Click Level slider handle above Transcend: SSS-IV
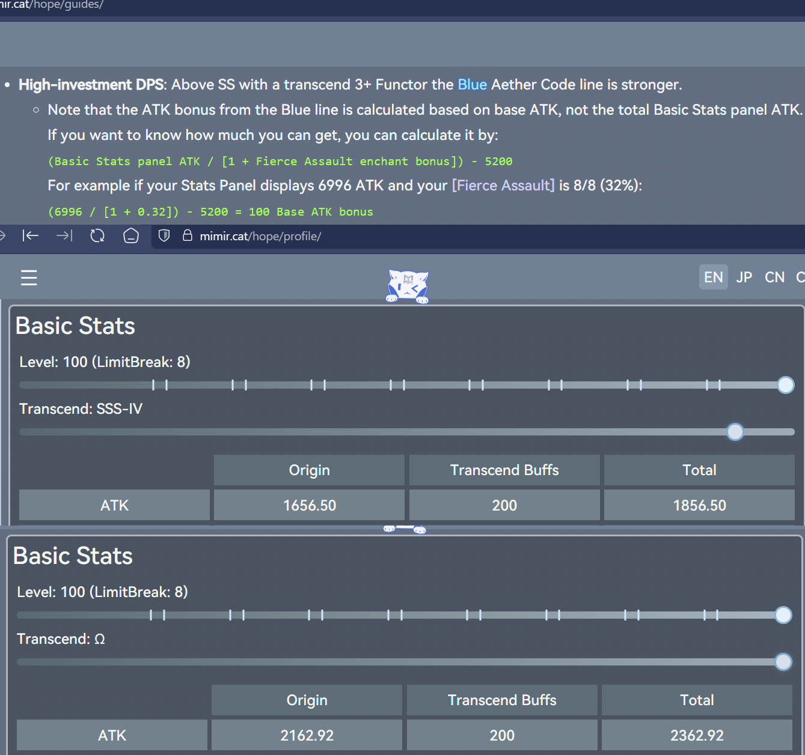Screen dimensions: 805x755 coord(785,385)
